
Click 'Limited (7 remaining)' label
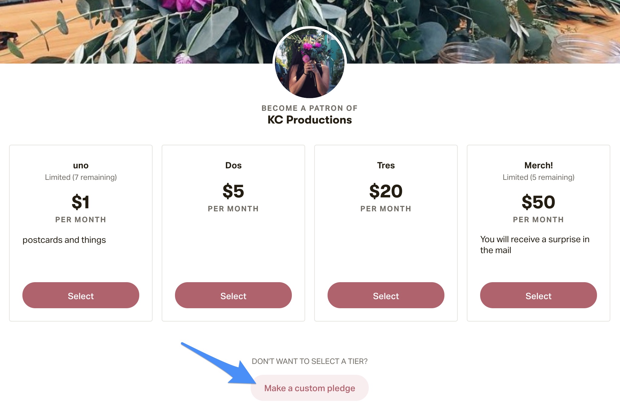click(81, 177)
